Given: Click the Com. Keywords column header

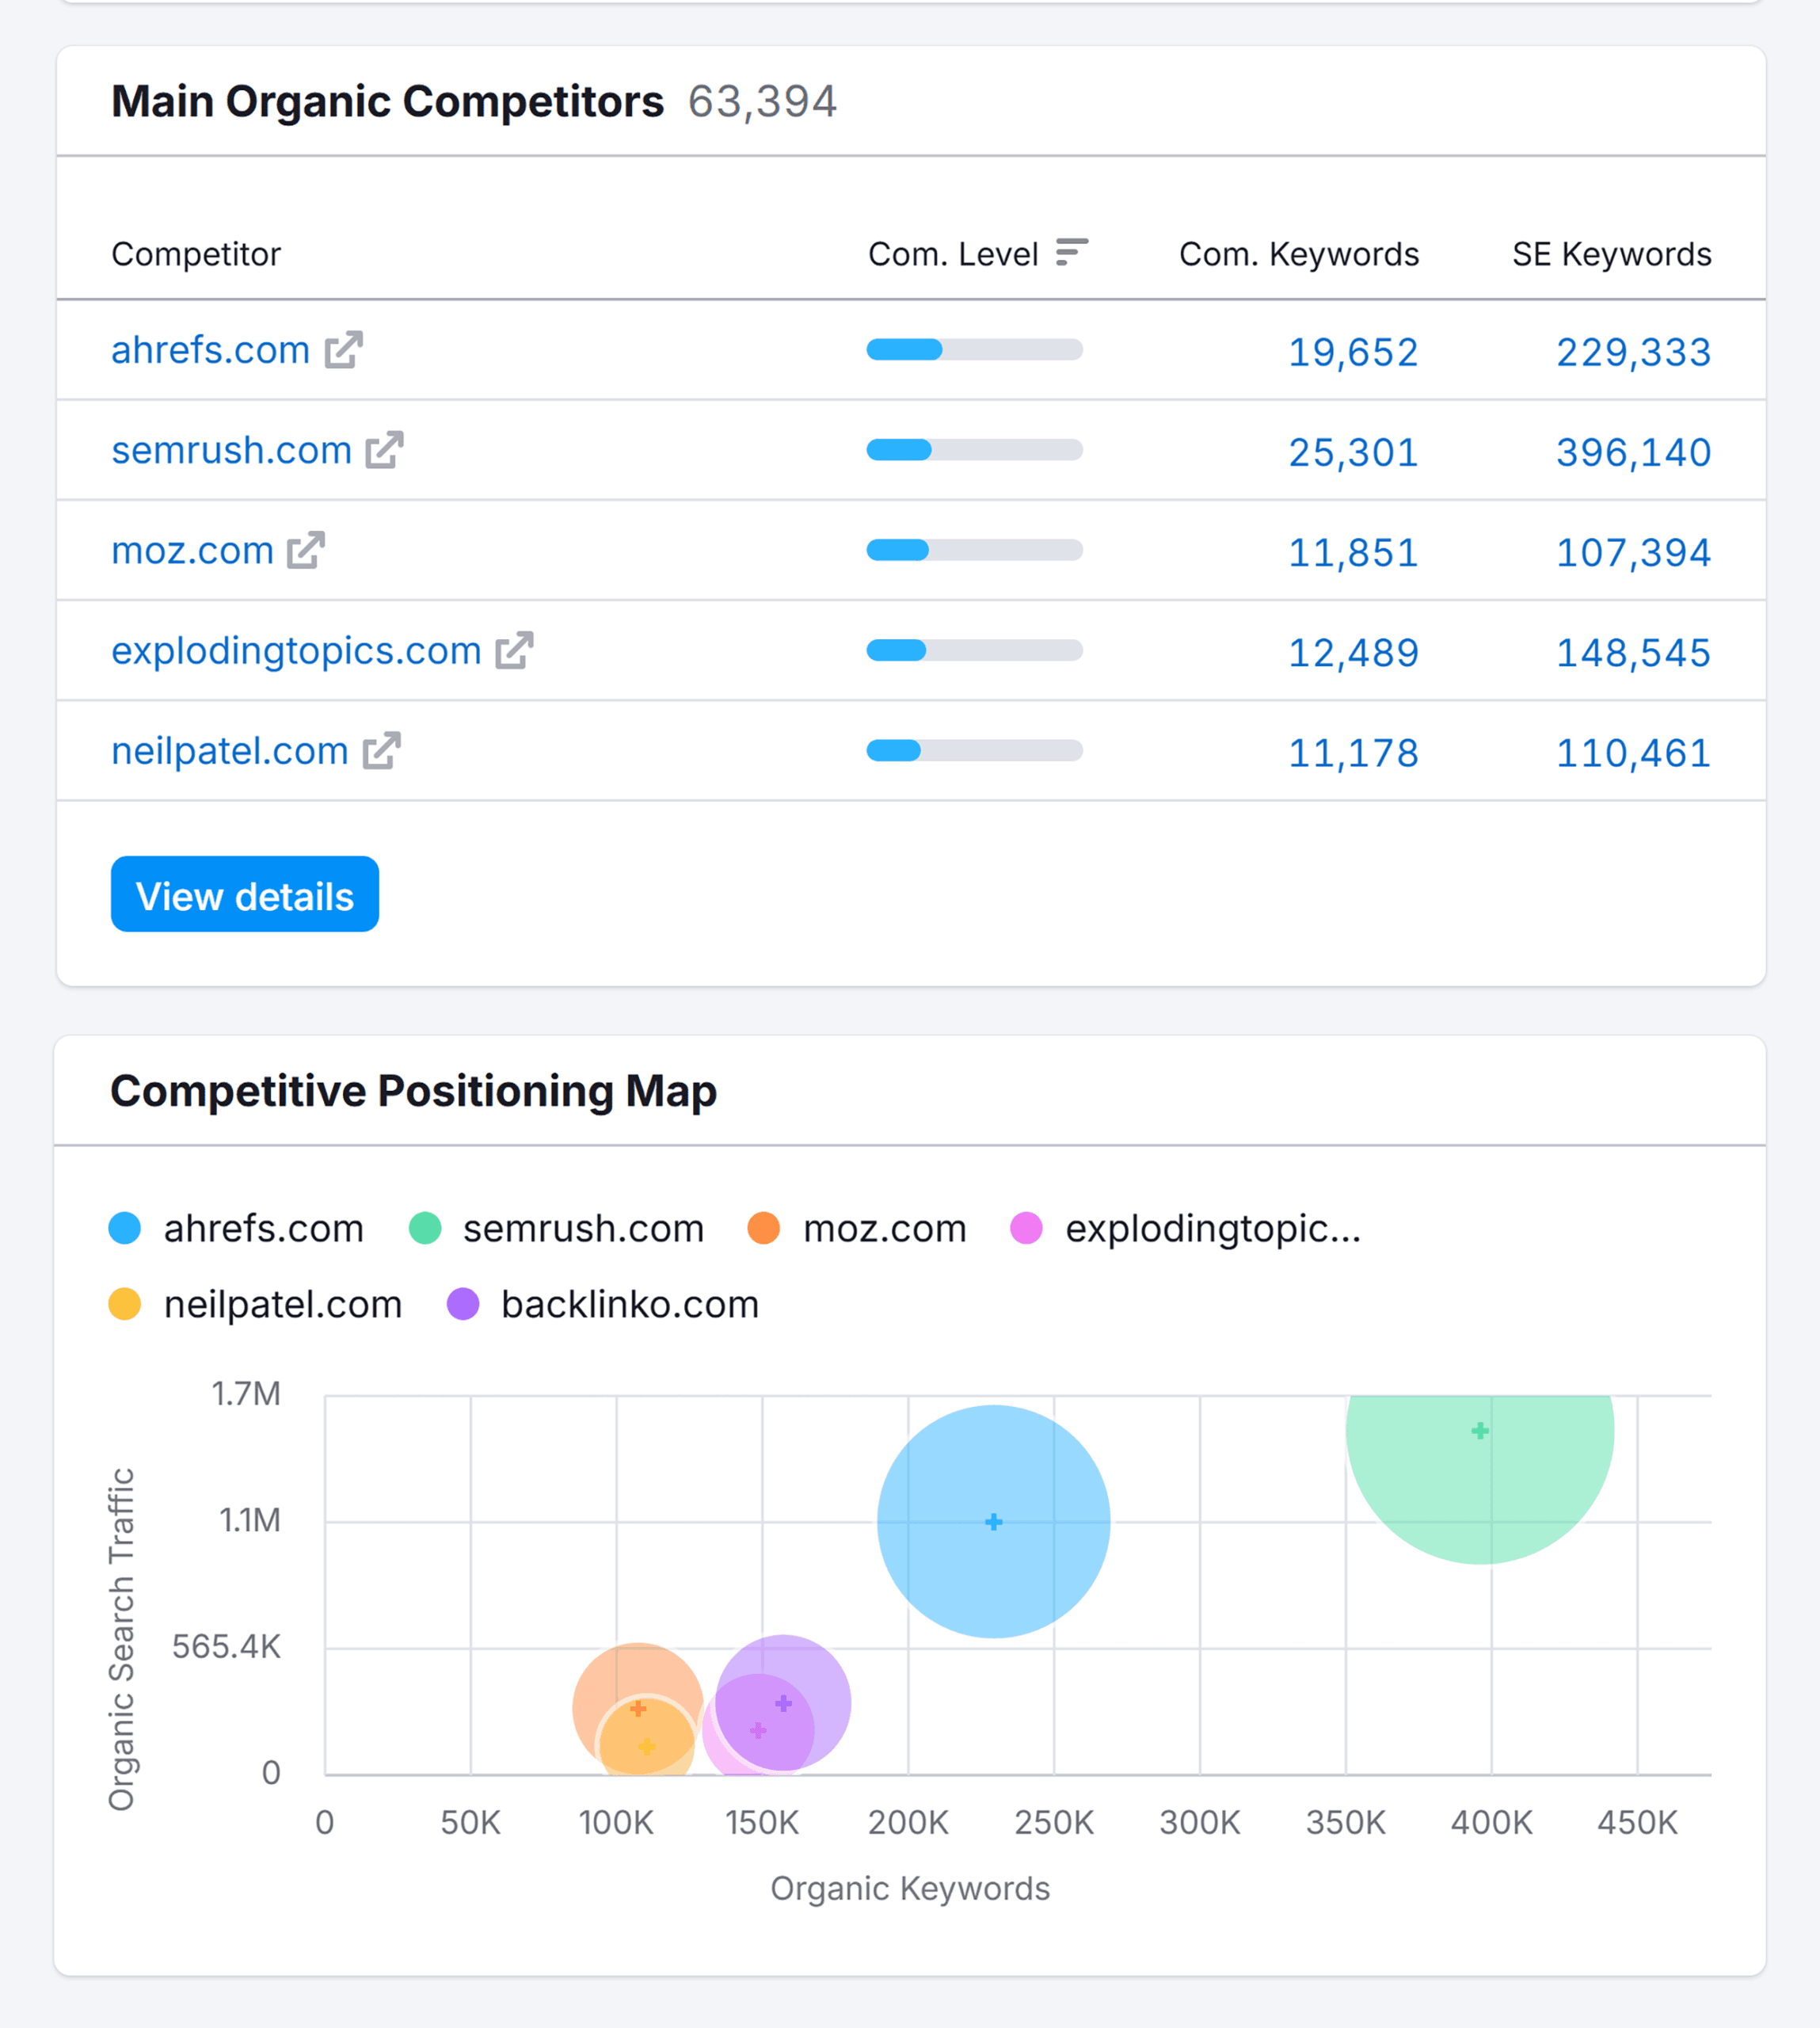Looking at the screenshot, I should [1299, 254].
